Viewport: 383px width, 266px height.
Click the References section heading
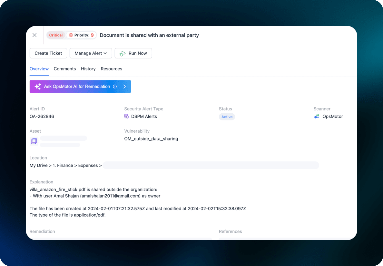click(230, 231)
